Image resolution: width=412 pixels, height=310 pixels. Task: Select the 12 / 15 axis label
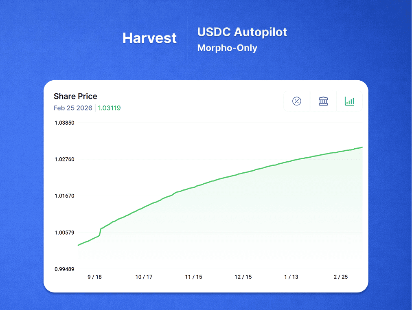[x=243, y=277]
